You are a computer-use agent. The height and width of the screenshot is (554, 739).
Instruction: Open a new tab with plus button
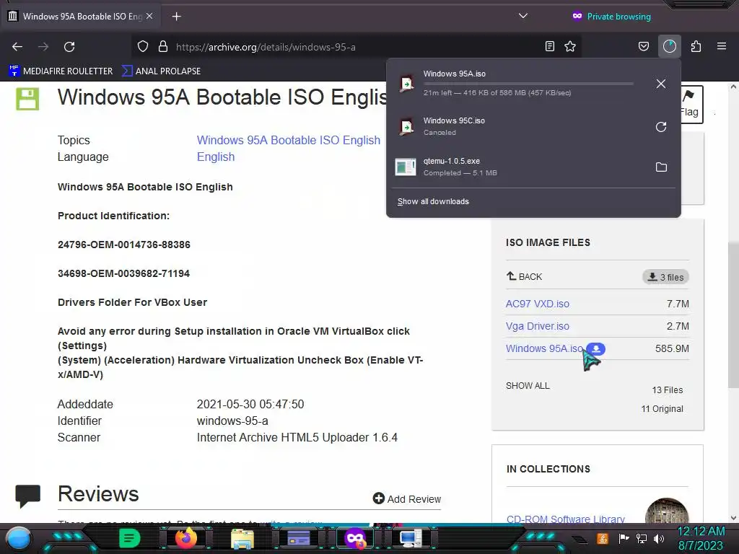pyautogui.click(x=176, y=17)
